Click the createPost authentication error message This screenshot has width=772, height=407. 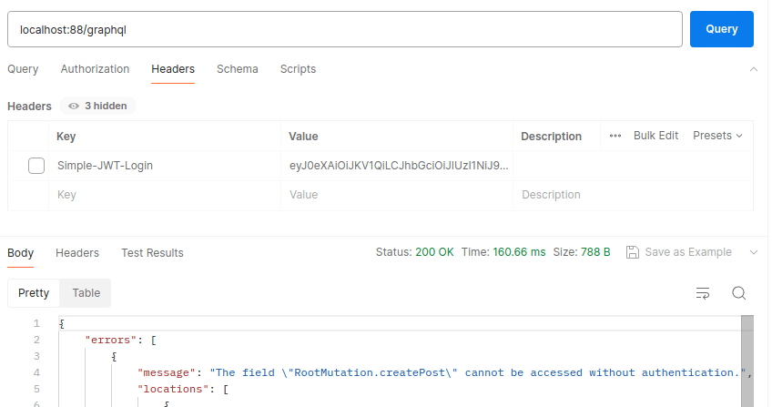(x=478, y=372)
